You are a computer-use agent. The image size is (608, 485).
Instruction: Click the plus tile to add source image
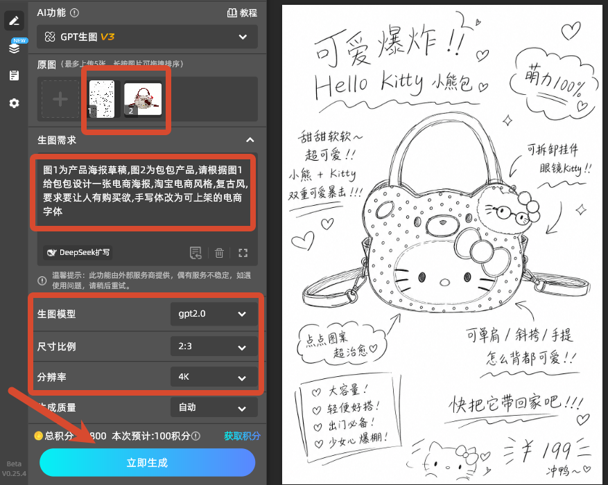tap(60, 99)
